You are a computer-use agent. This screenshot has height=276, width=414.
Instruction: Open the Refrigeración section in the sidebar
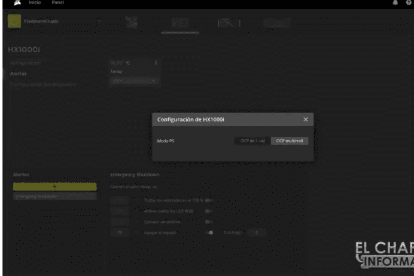[26, 63]
